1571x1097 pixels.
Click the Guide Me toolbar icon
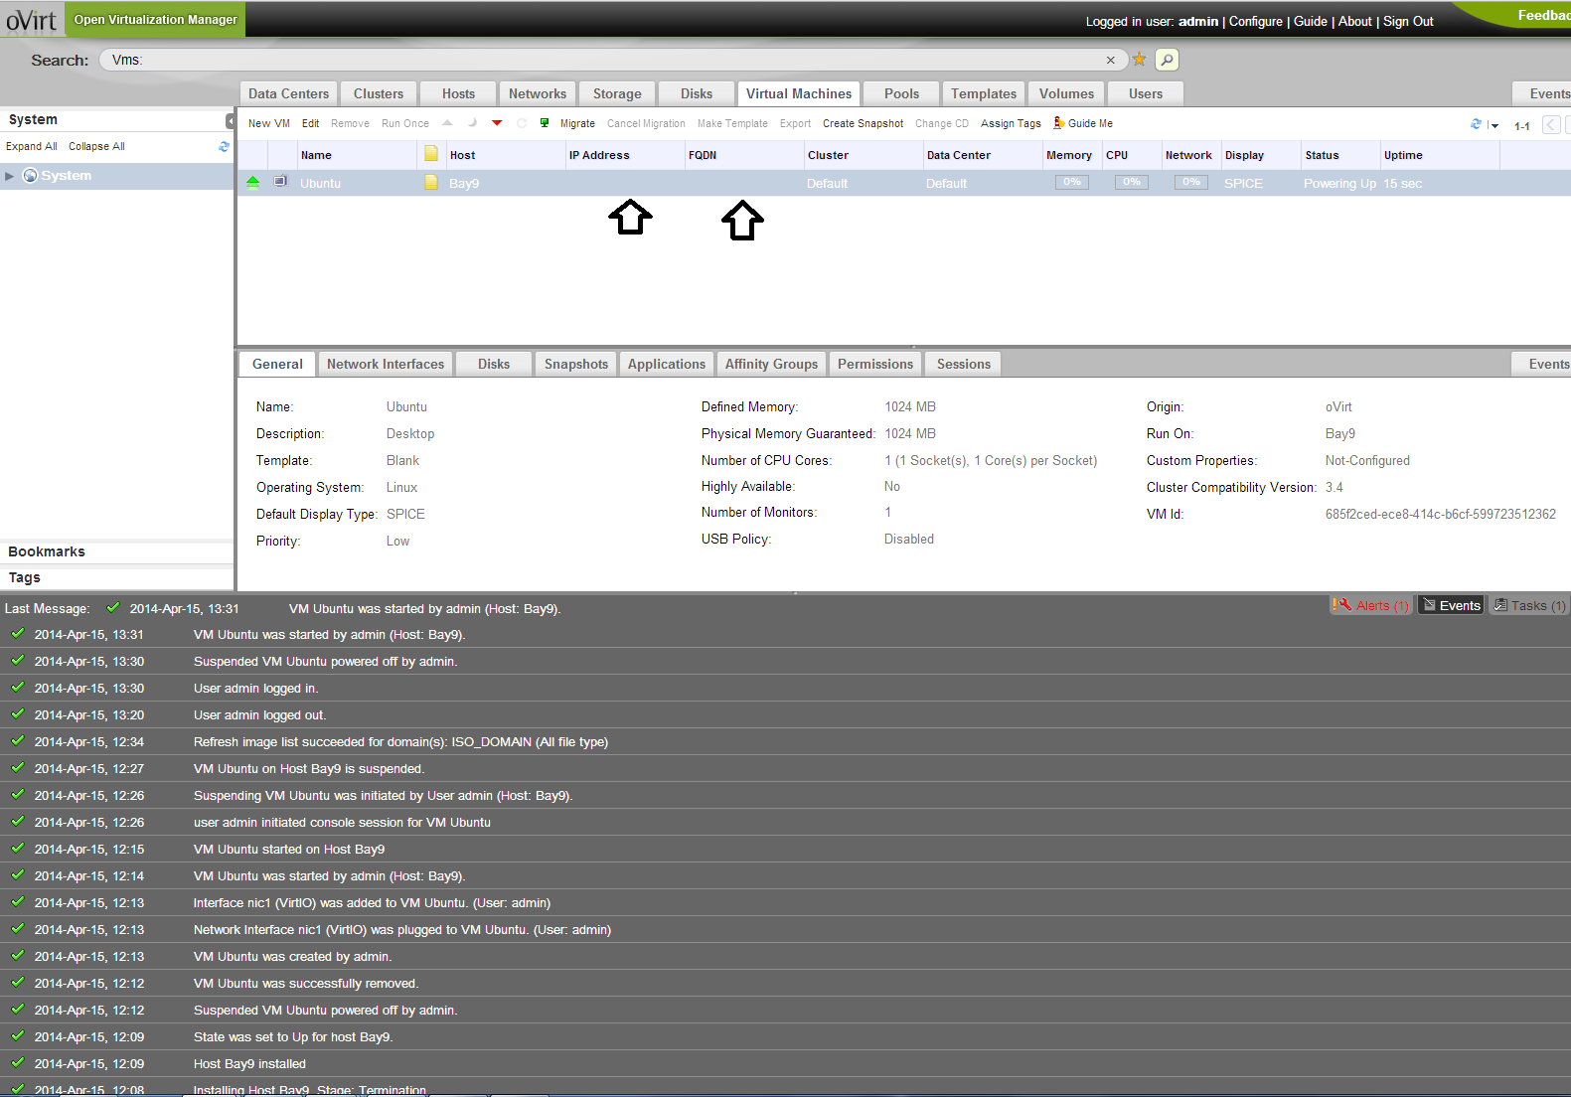(x=1060, y=123)
